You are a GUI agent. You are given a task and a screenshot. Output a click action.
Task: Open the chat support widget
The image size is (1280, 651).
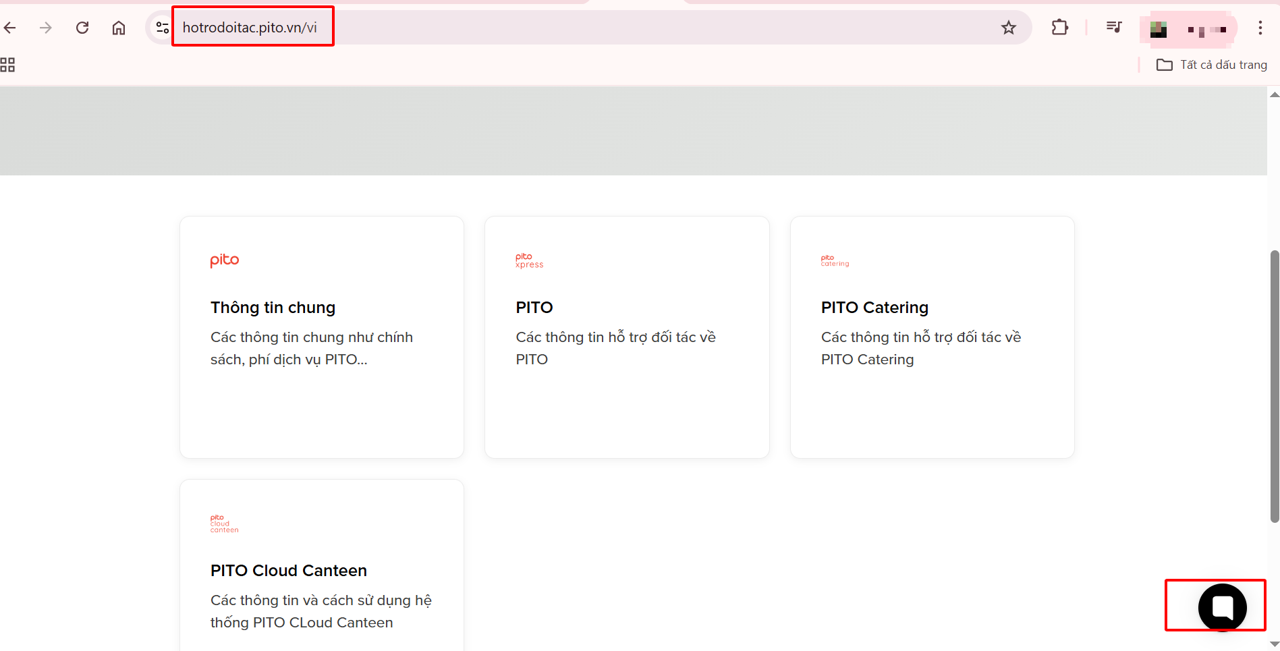coord(1223,607)
